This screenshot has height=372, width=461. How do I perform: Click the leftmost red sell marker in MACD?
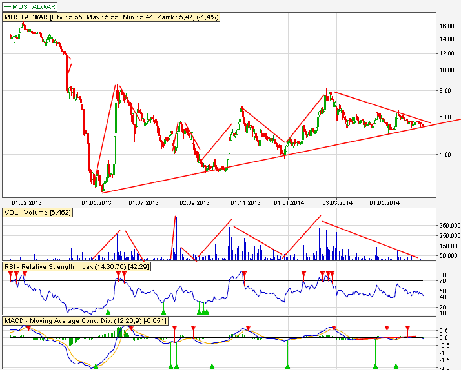coord(27,328)
